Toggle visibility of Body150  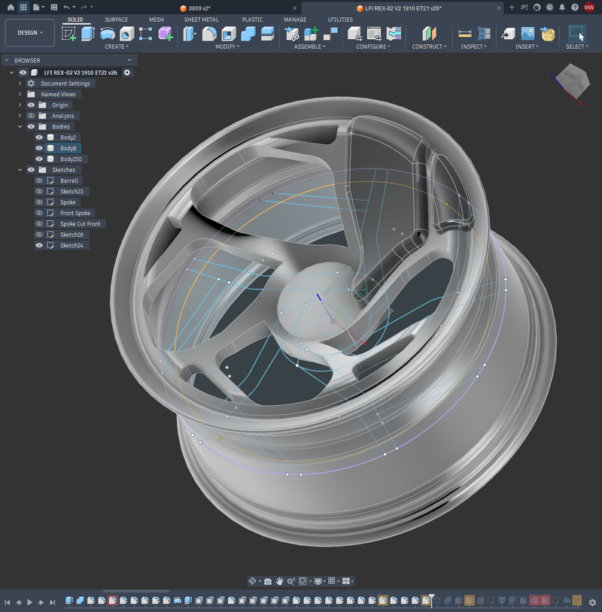click(x=39, y=159)
